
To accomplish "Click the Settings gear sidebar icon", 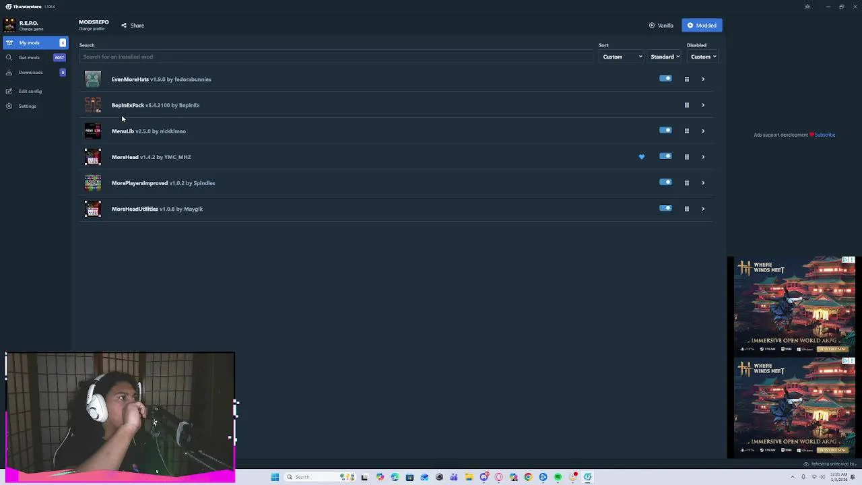I will point(9,106).
